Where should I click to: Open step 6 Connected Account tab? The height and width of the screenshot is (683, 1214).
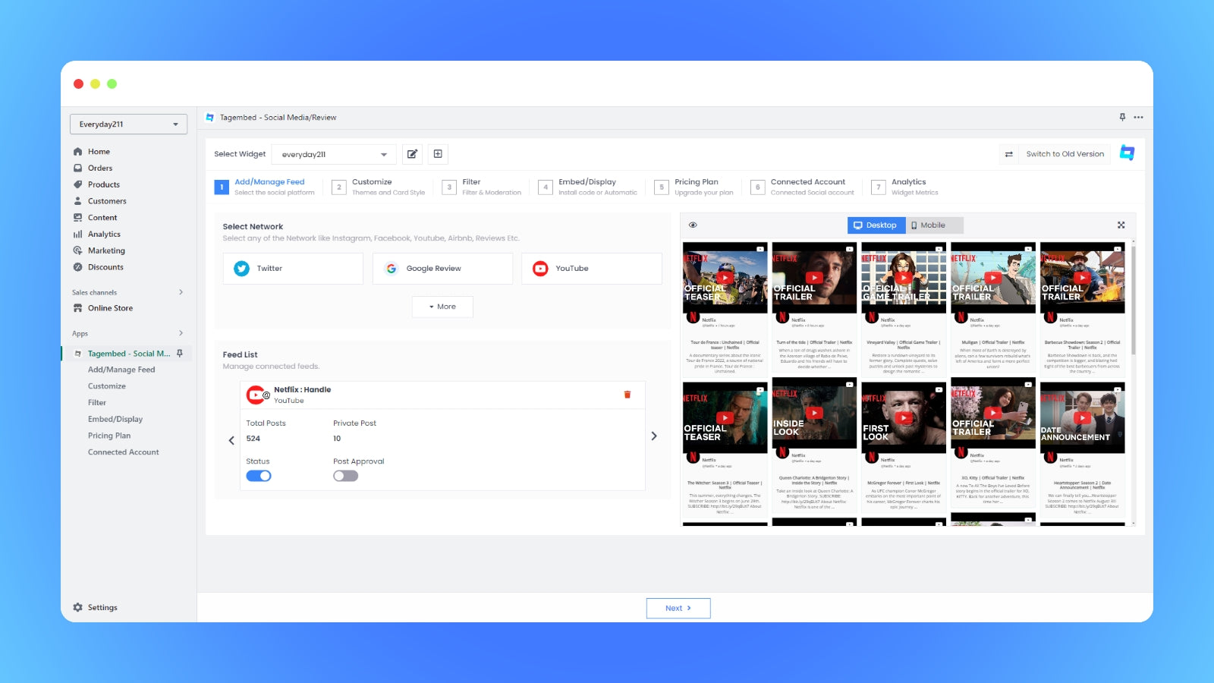tap(803, 187)
